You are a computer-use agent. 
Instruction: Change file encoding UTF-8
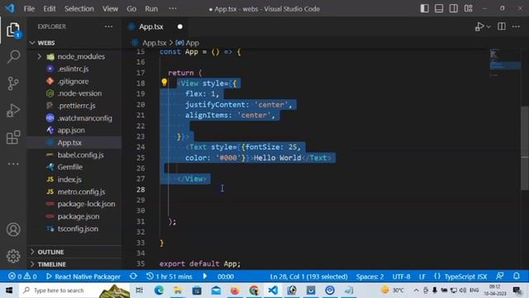pyautogui.click(x=401, y=276)
